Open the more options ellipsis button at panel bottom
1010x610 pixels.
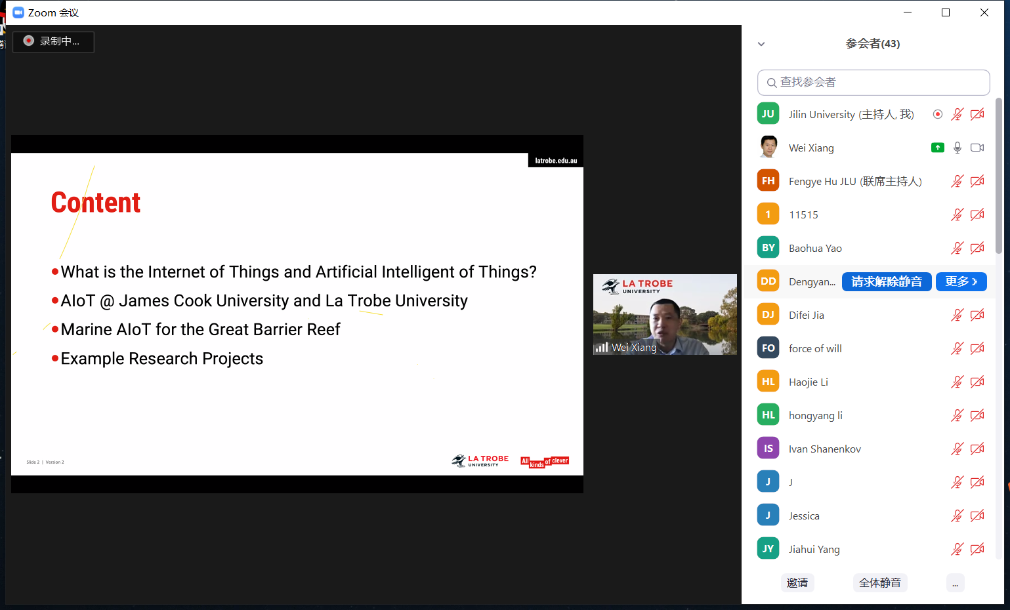click(955, 583)
